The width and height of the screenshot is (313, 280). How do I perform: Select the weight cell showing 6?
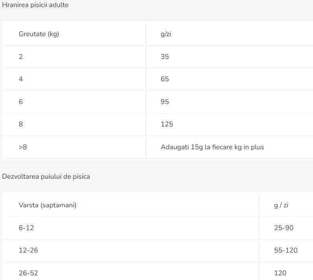(x=21, y=102)
